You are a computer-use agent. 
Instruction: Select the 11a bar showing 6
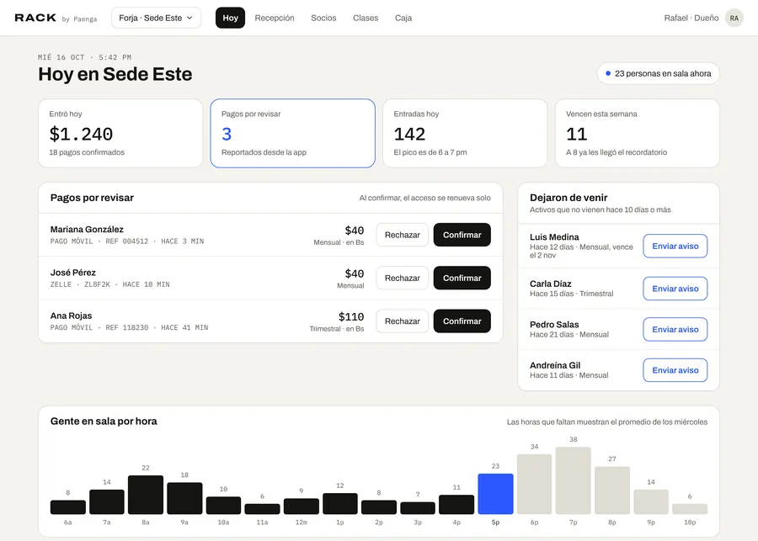[x=262, y=509]
